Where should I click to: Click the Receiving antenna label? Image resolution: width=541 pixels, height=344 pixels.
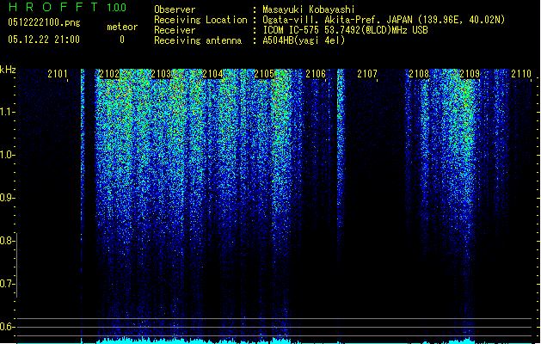click(198, 40)
